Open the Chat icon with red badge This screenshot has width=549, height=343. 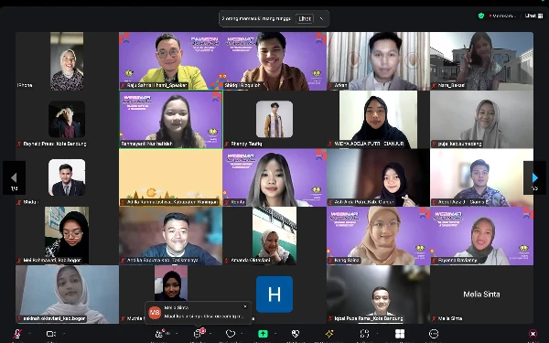[x=199, y=333]
